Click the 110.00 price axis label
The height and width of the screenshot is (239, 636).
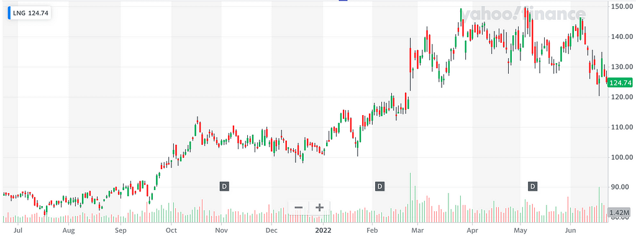point(622,128)
